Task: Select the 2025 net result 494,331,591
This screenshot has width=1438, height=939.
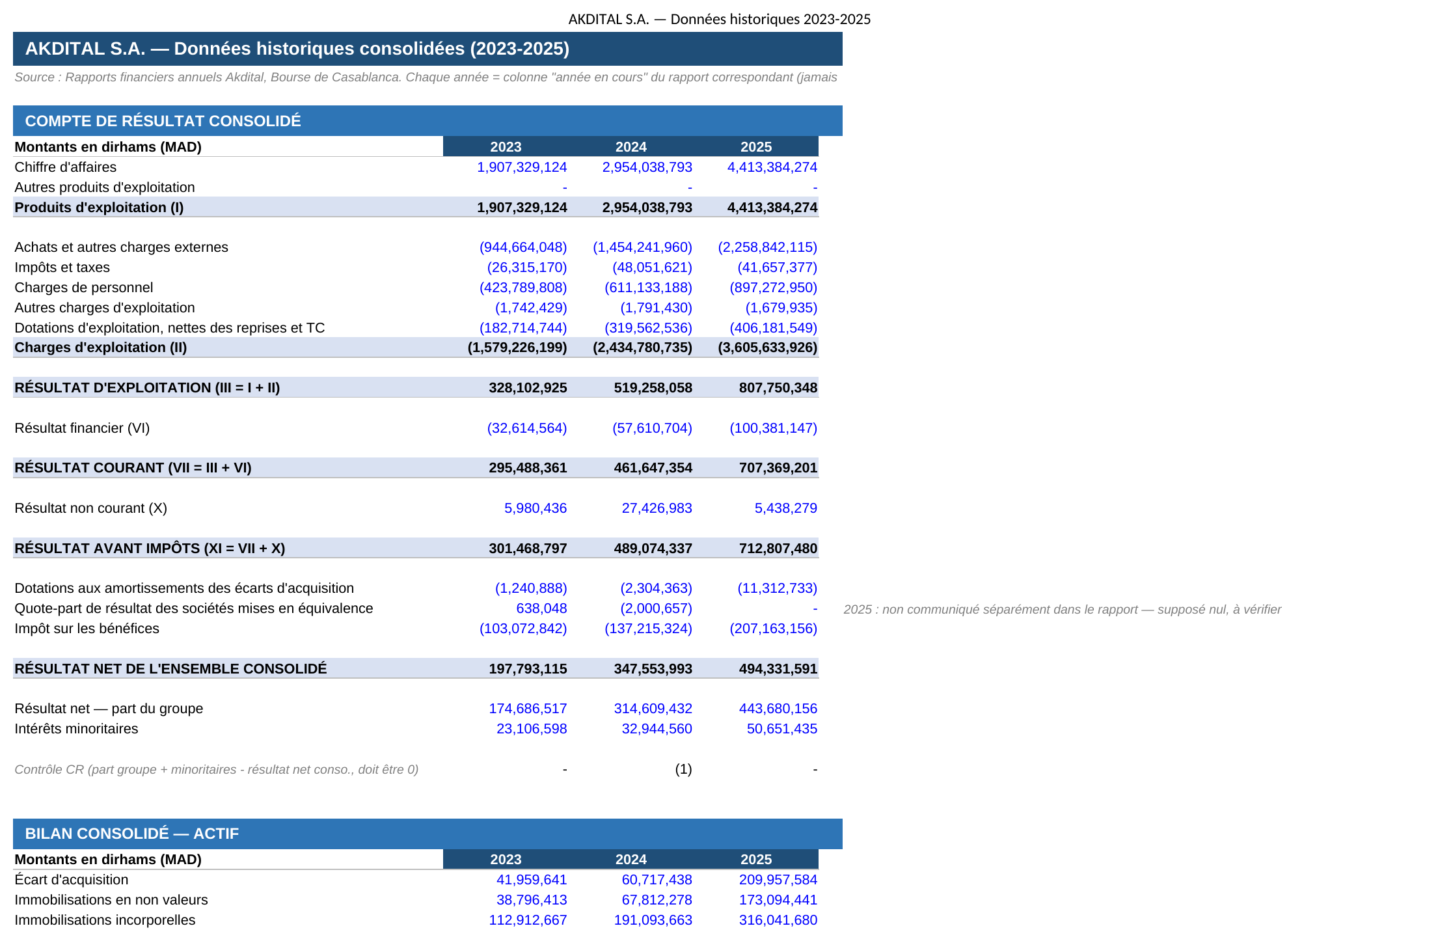Action: pos(778,669)
